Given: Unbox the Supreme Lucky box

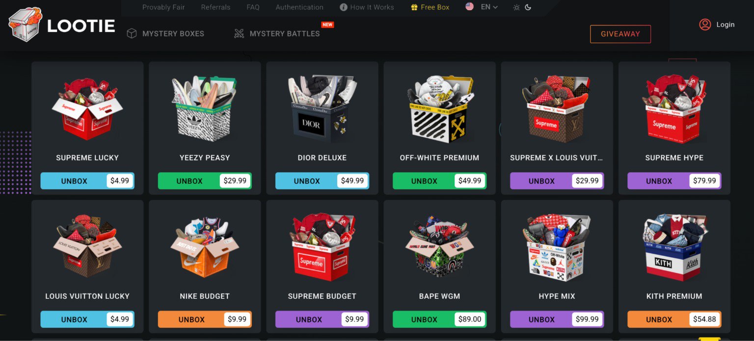Looking at the screenshot, I should click(87, 181).
